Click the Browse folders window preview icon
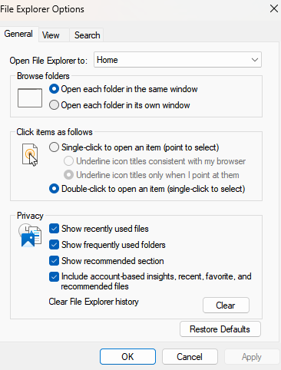 point(30,97)
